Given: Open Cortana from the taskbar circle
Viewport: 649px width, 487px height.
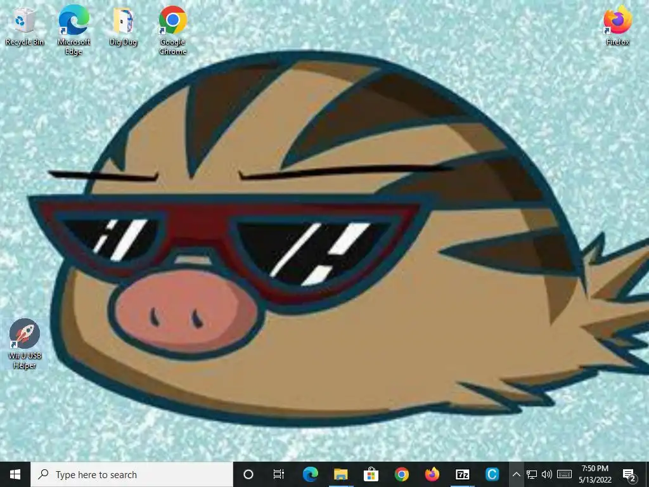Looking at the screenshot, I should [x=248, y=474].
